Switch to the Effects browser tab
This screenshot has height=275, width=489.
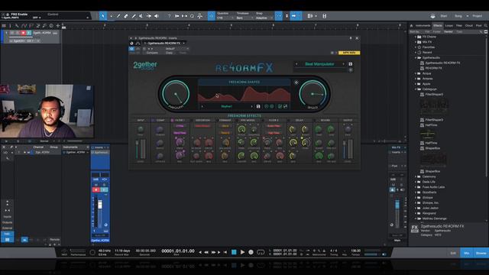coord(438,25)
